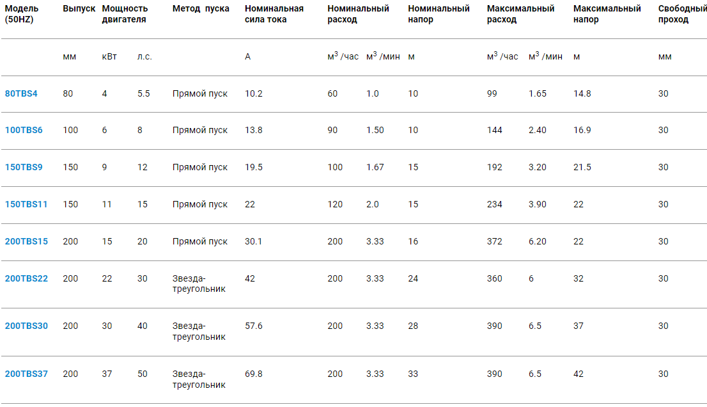The height and width of the screenshot is (407, 707).
Task: Click "Прямой пуск" in the 80TBS4 row
Action: click(x=200, y=93)
